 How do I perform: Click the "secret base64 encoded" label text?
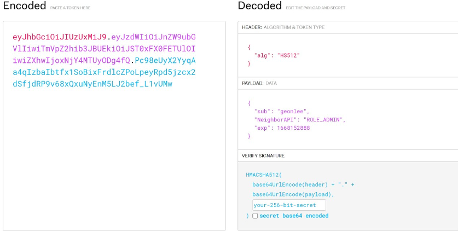click(x=294, y=216)
